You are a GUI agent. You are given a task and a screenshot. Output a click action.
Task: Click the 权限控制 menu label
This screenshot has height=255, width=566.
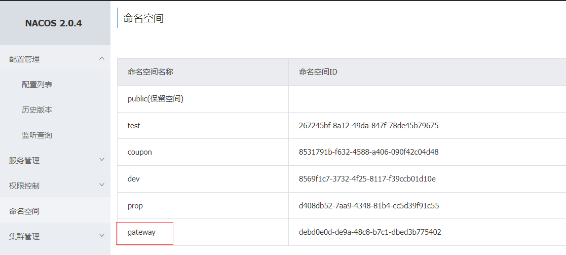point(24,186)
